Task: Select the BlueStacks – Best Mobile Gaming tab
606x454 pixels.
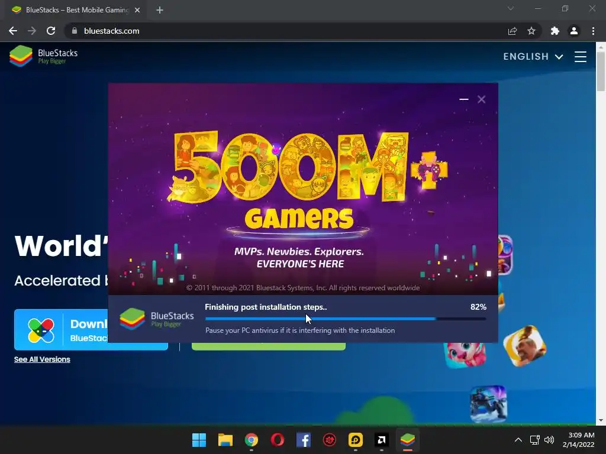Action: (76, 10)
